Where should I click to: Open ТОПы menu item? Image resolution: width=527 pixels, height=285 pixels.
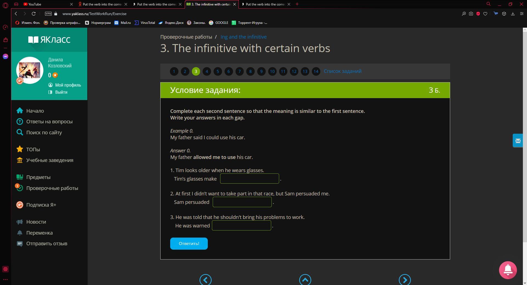pyautogui.click(x=28, y=149)
